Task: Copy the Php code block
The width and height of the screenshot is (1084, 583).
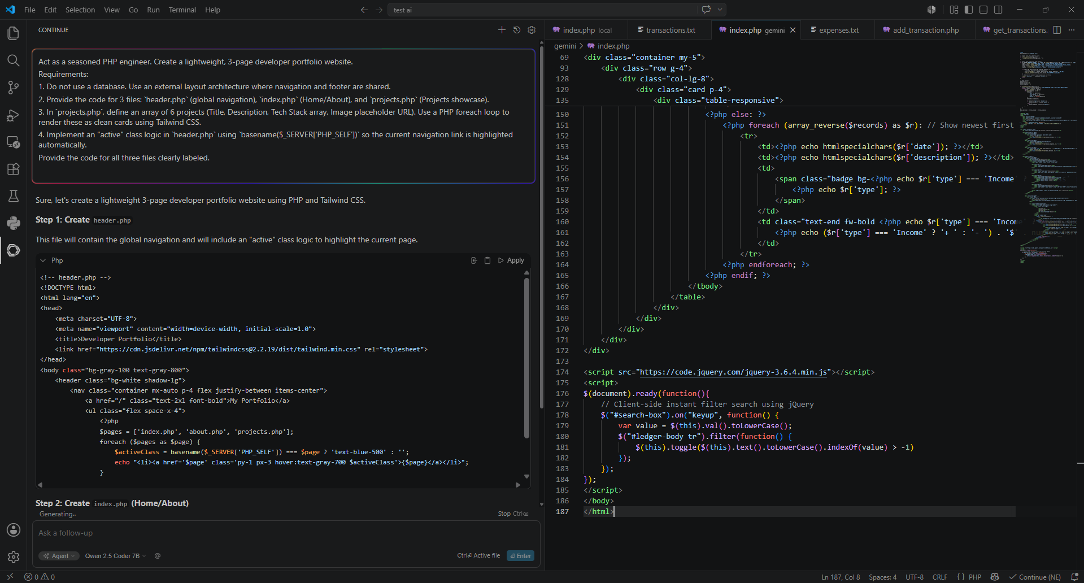Action: coord(487,260)
